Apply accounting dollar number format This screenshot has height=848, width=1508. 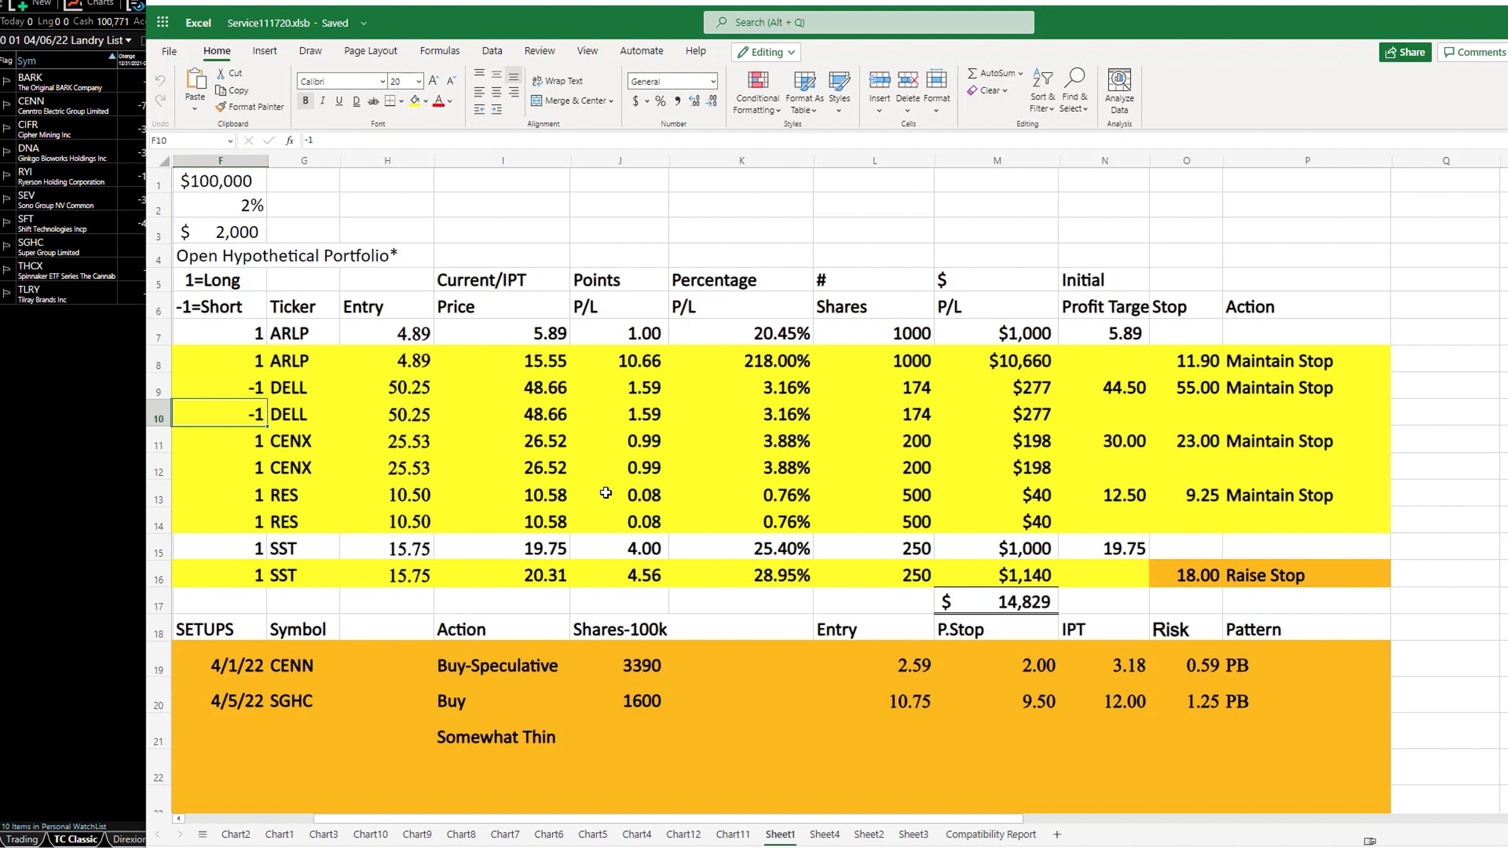pos(635,101)
